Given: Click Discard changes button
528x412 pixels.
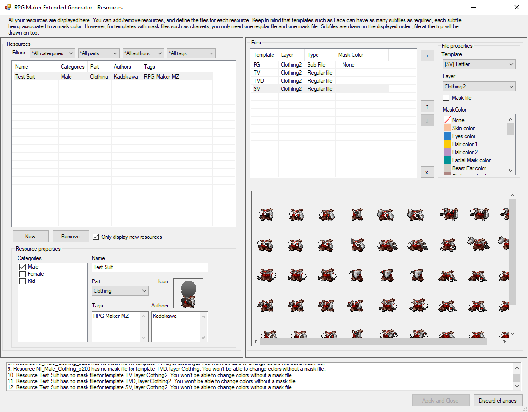Looking at the screenshot, I should 497,400.
